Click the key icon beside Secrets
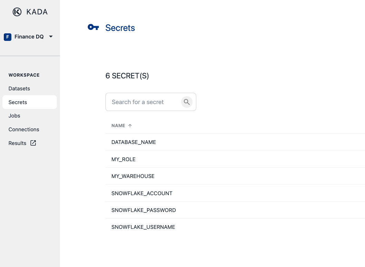365x267 pixels. tap(93, 27)
